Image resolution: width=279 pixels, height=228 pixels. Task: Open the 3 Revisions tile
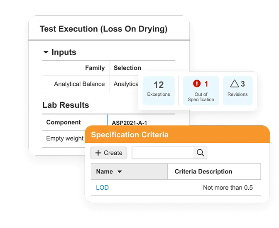point(237,89)
